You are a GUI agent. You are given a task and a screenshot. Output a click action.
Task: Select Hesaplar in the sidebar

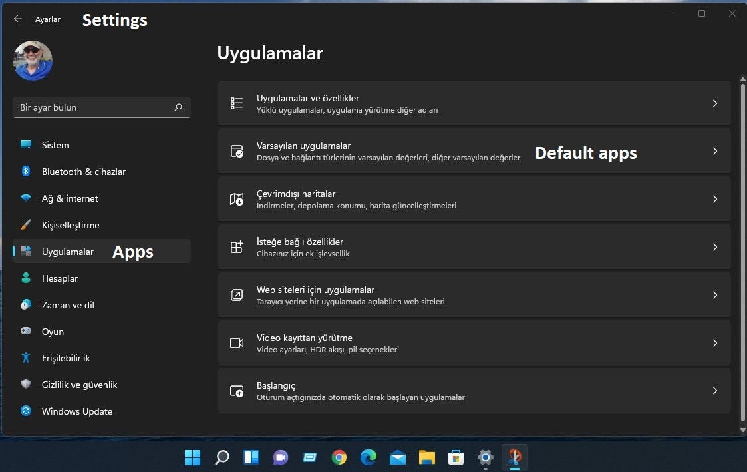tap(102, 278)
